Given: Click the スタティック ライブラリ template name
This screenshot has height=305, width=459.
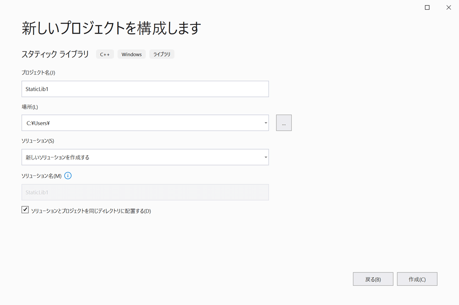Looking at the screenshot, I should 55,54.
